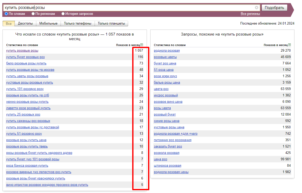Select 'По словам' radio button

(6, 14)
